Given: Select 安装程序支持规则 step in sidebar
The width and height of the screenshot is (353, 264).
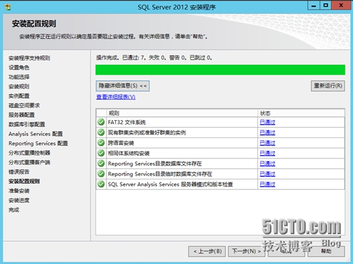Looking at the screenshot, I should [29, 58].
